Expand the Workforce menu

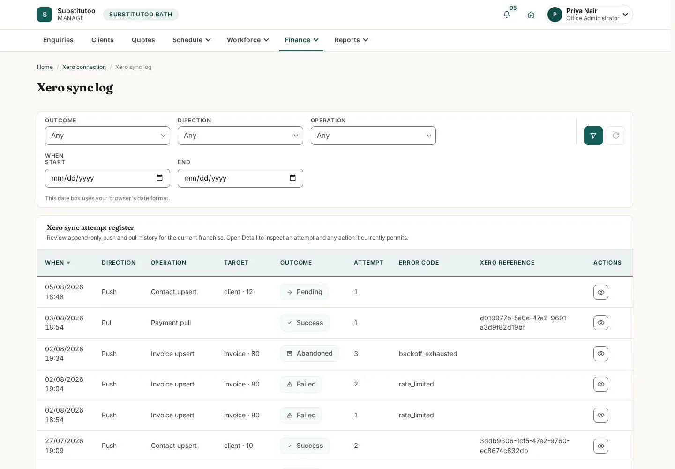point(247,40)
